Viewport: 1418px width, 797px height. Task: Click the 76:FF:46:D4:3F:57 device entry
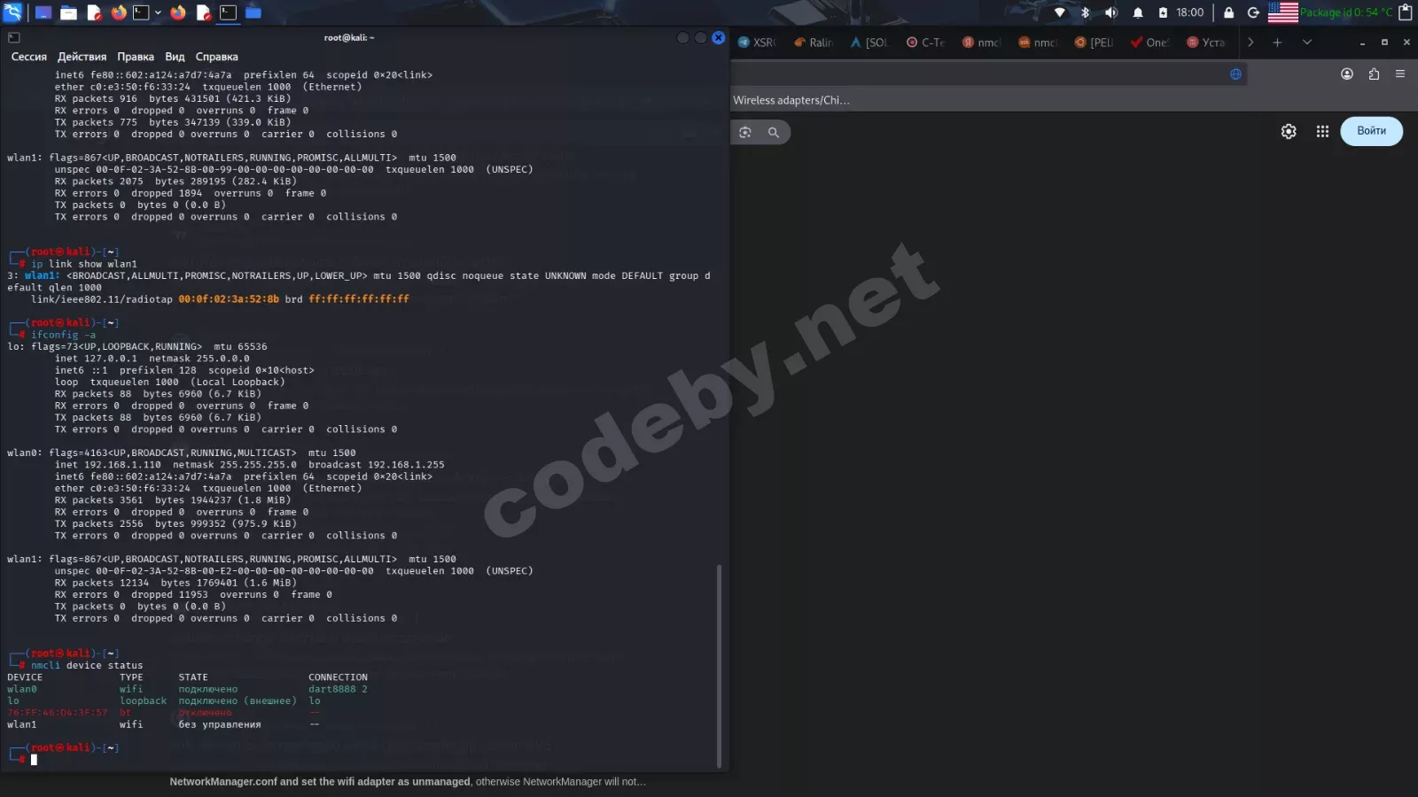tap(58, 713)
